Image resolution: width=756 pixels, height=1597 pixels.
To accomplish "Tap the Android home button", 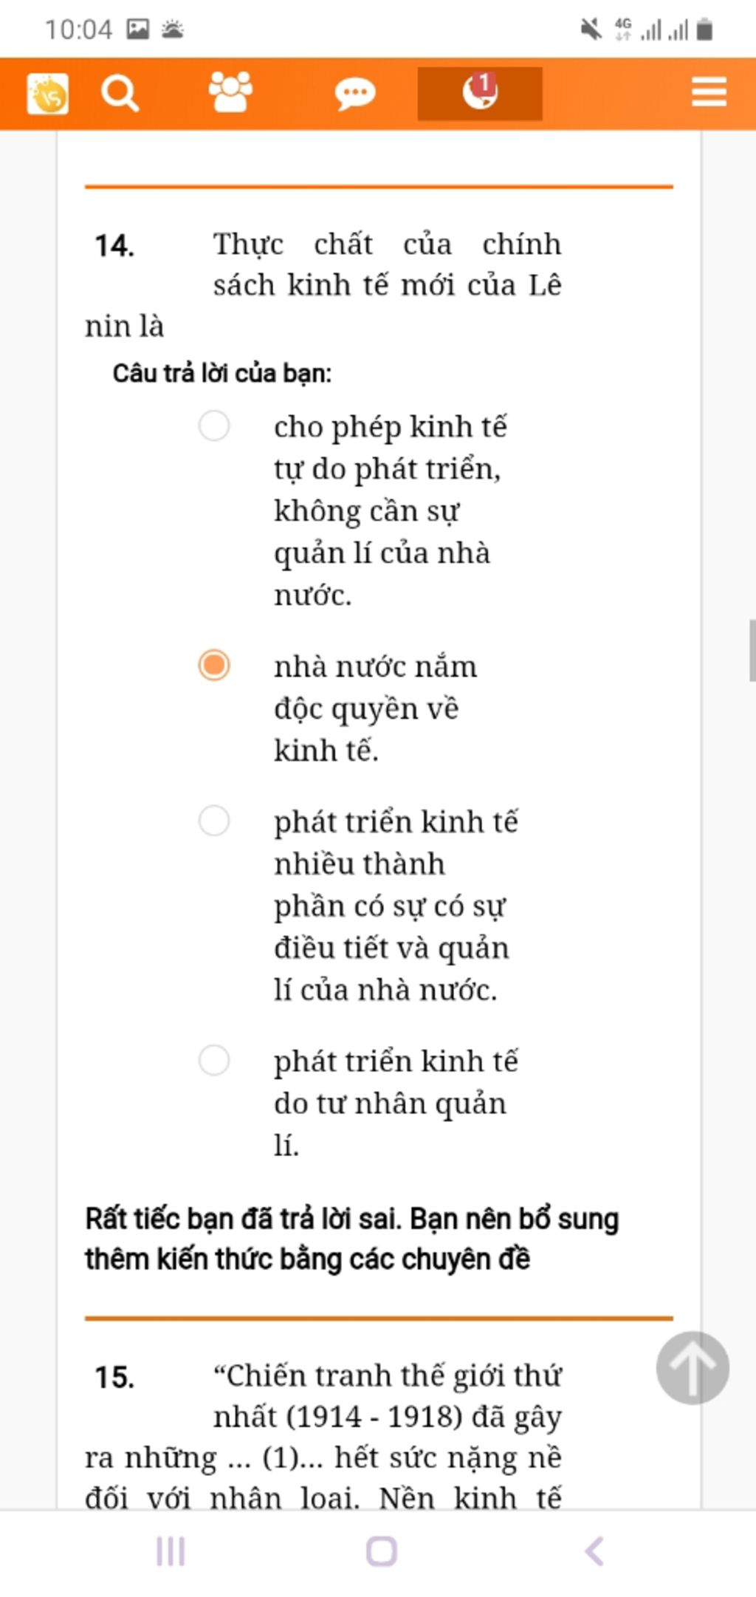I will tap(382, 1551).
